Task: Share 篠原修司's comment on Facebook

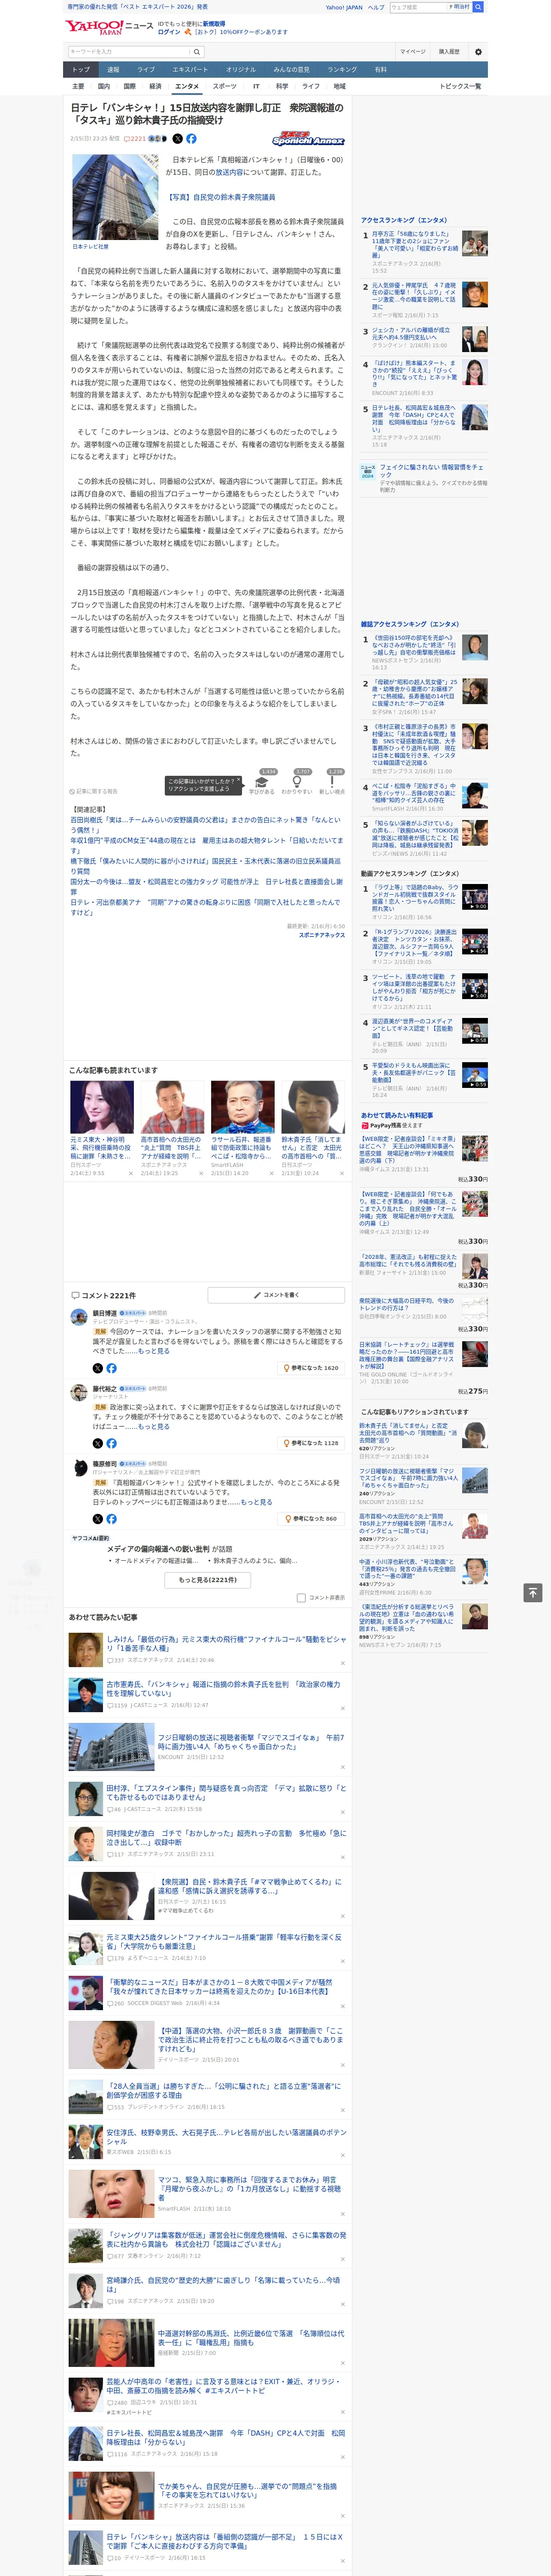Action: 111,1519
